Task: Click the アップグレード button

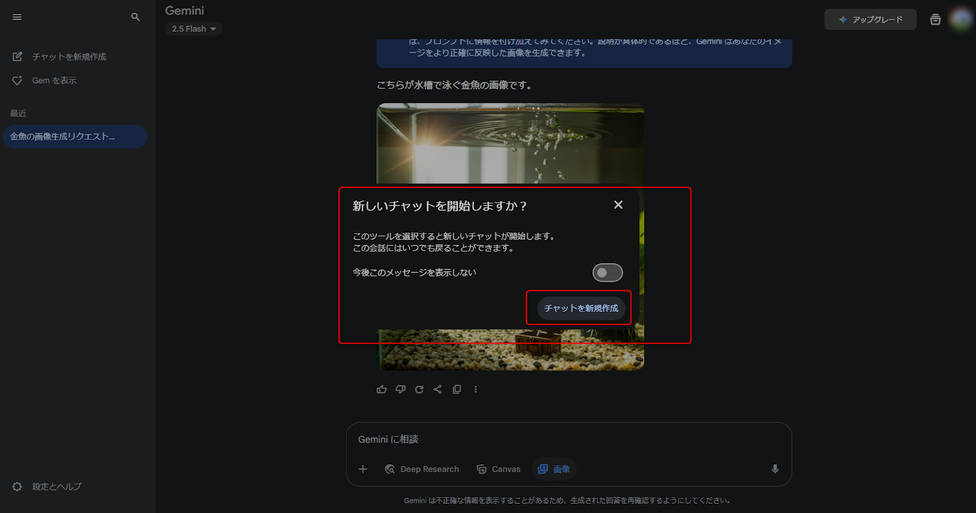Action: point(870,19)
